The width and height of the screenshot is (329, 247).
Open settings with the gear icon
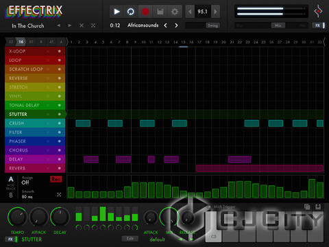tap(175, 12)
